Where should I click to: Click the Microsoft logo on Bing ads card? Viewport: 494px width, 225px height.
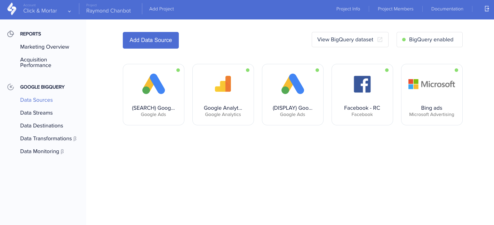pyautogui.click(x=432, y=84)
